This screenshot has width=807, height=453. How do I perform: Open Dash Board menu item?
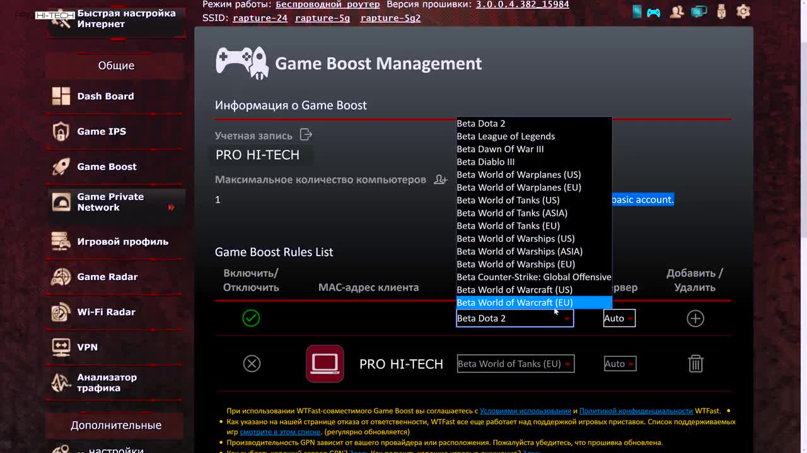[x=105, y=96]
